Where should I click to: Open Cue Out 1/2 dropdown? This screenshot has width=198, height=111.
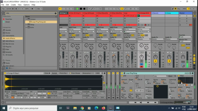point(186,37)
